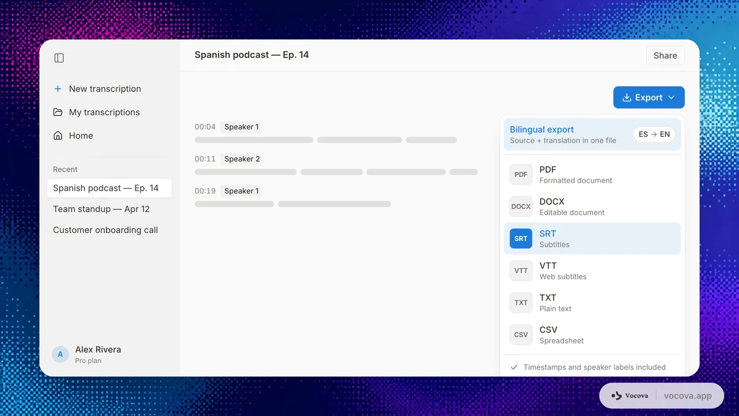Viewport: 739px width, 416px height.
Task: Click the page title Spanish podcast — Ep. 14
Action: coord(252,55)
